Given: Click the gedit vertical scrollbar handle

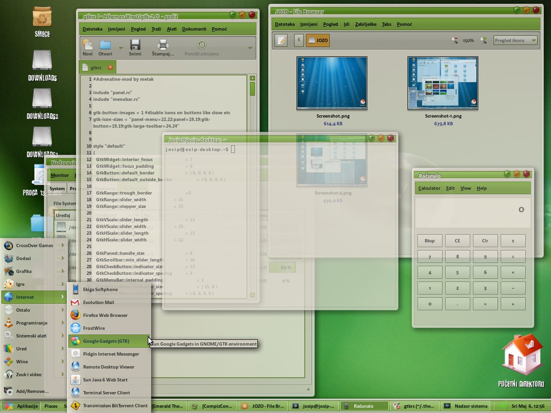Looking at the screenshot, I should coord(253,89).
